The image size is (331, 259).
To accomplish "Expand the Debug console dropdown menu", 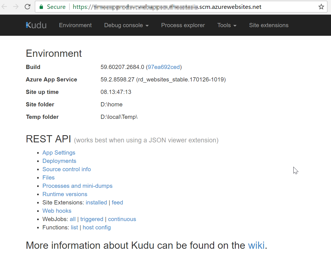I will coord(127,25).
